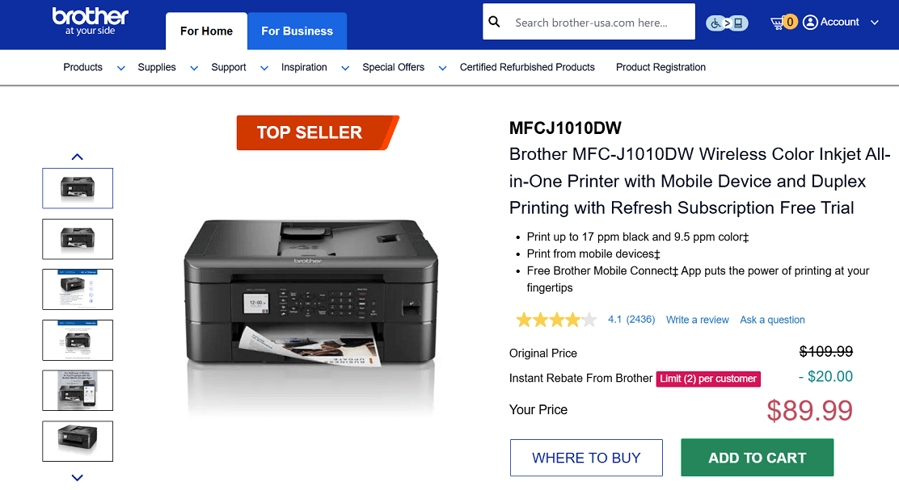The width and height of the screenshot is (899, 490).
Task: Click the Account user icon
Action: (x=810, y=23)
